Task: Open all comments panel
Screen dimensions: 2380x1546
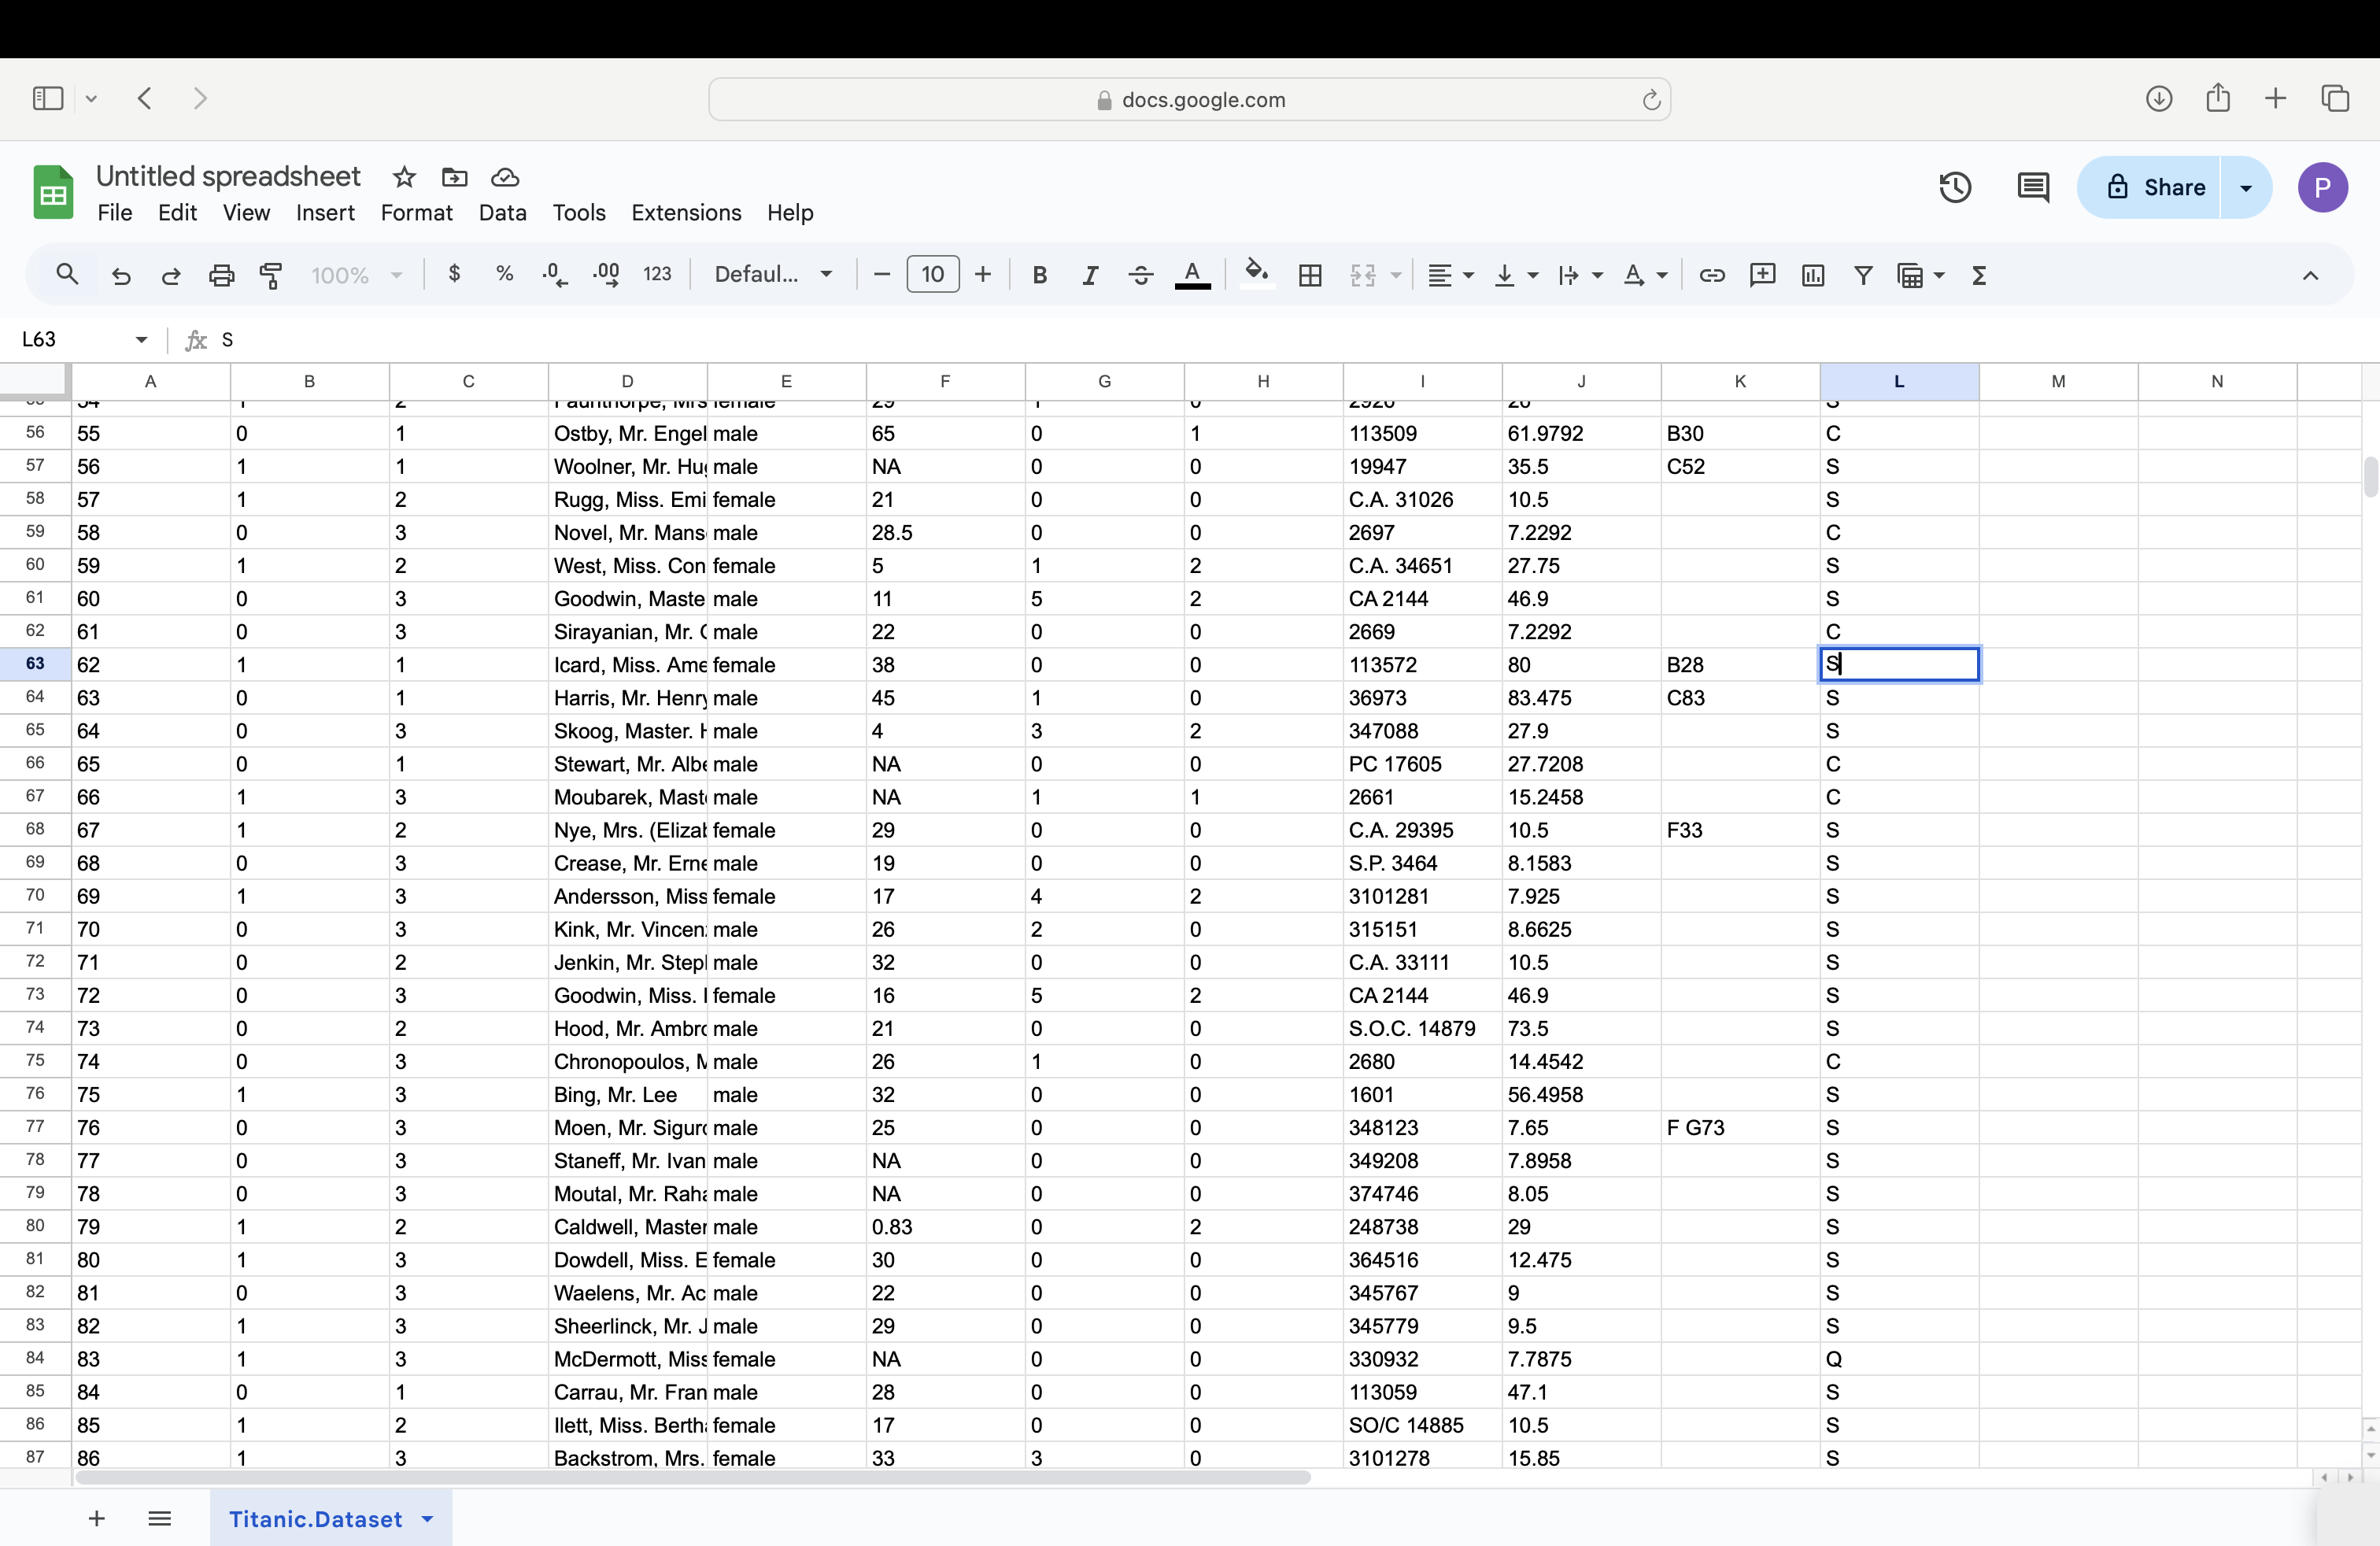Action: pyautogui.click(x=2033, y=187)
